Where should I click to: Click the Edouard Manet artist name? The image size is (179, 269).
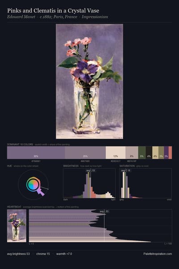point(21,17)
